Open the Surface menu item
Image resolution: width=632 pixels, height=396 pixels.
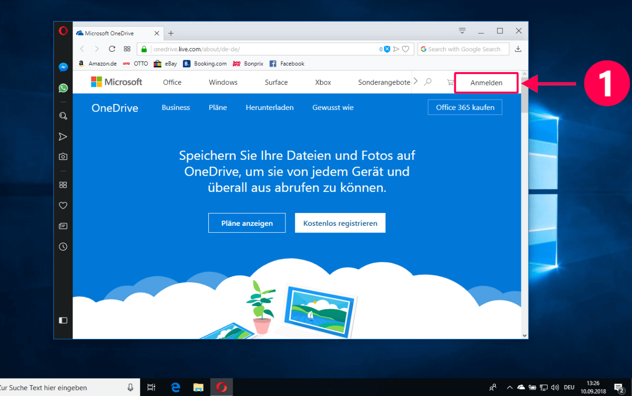[x=276, y=82]
